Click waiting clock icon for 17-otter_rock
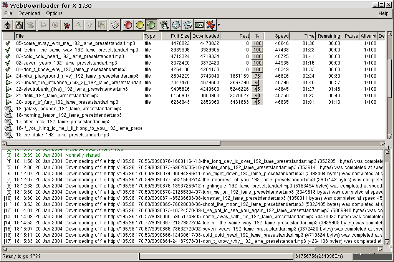The image size is (394, 262). pos(8,122)
